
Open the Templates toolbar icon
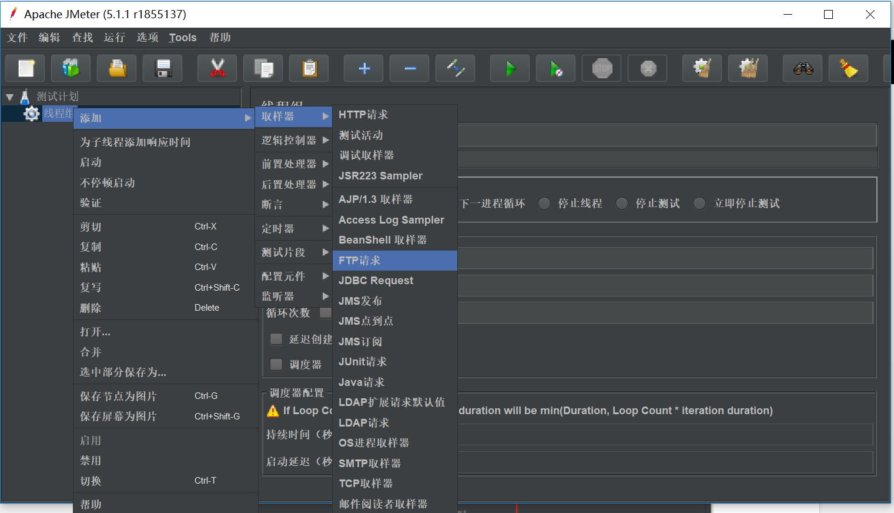71,69
